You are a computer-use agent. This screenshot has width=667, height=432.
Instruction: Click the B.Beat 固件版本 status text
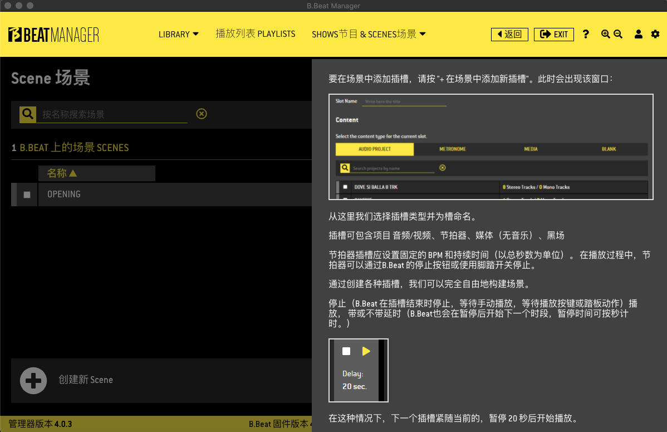[x=280, y=424]
